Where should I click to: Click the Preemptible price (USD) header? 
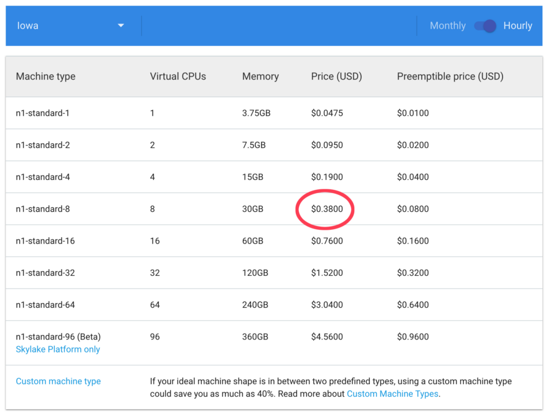coord(450,77)
